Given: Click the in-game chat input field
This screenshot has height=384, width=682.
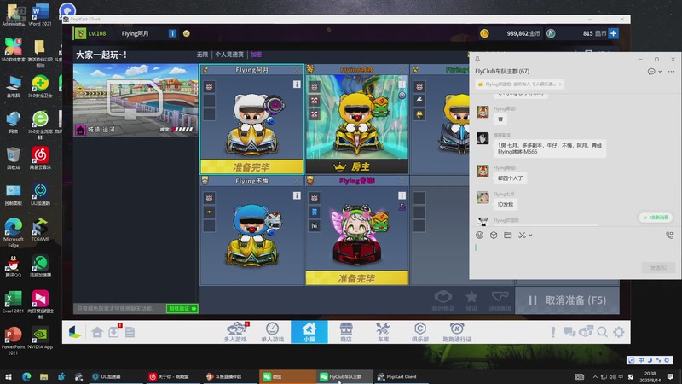Looking at the screenshot, I should 119,309.
